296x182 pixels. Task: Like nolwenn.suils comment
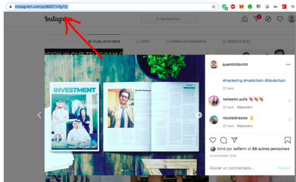click(x=290, y=101)
